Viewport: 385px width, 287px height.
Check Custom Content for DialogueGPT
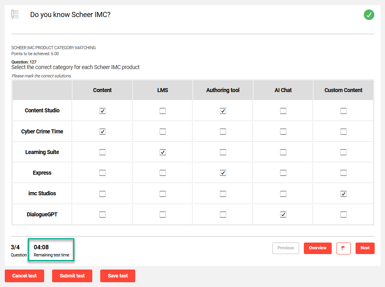344,214
